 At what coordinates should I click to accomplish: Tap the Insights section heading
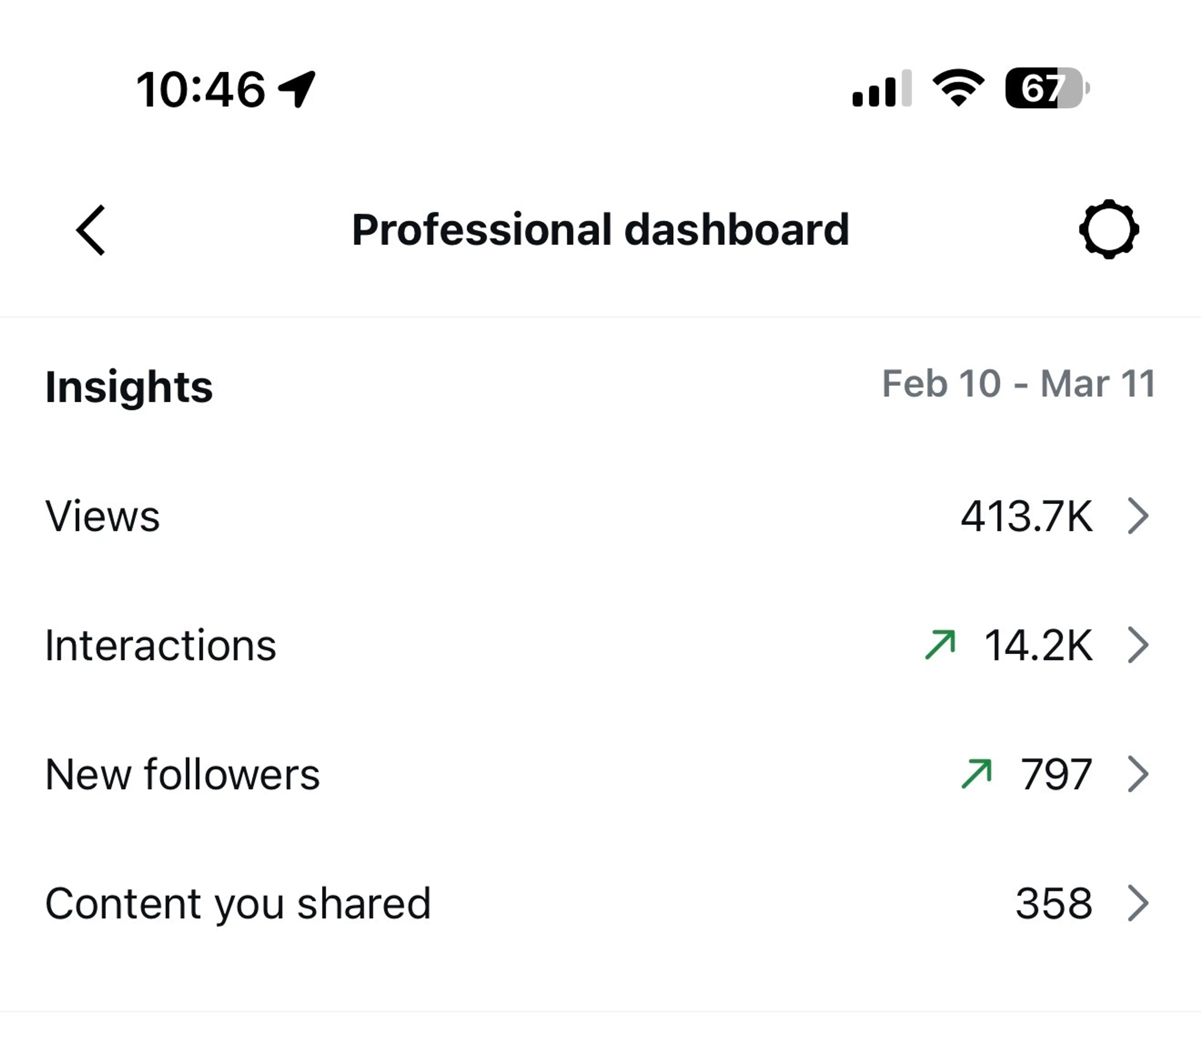coord(129,388)
